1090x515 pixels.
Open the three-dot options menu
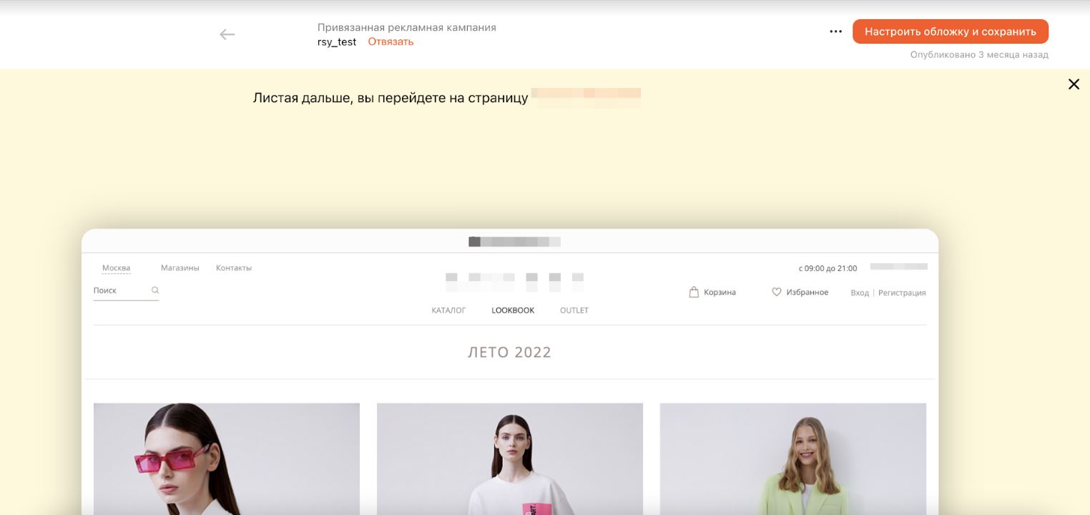(x=834, y=31)
